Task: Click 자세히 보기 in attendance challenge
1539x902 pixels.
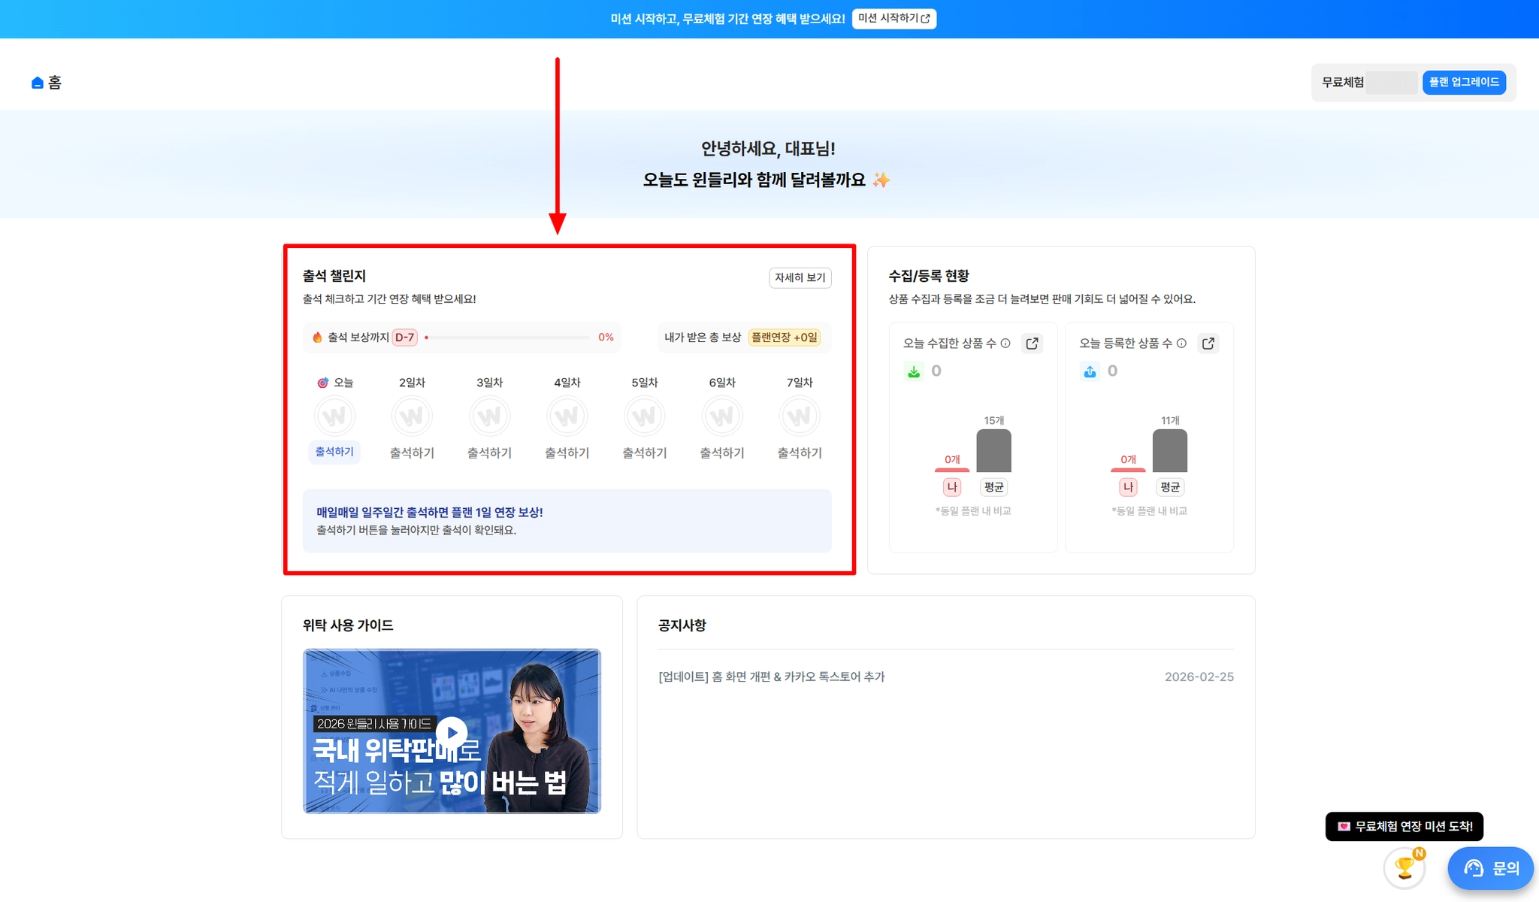Action: tap(800, 277)
